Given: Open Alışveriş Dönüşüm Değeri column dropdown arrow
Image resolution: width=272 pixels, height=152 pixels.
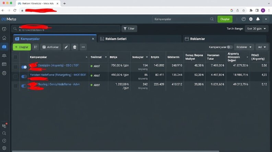Looking at the screenshot, I should pos(247,57).
